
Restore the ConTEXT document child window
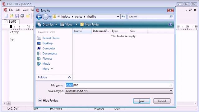tap(190, 10)
